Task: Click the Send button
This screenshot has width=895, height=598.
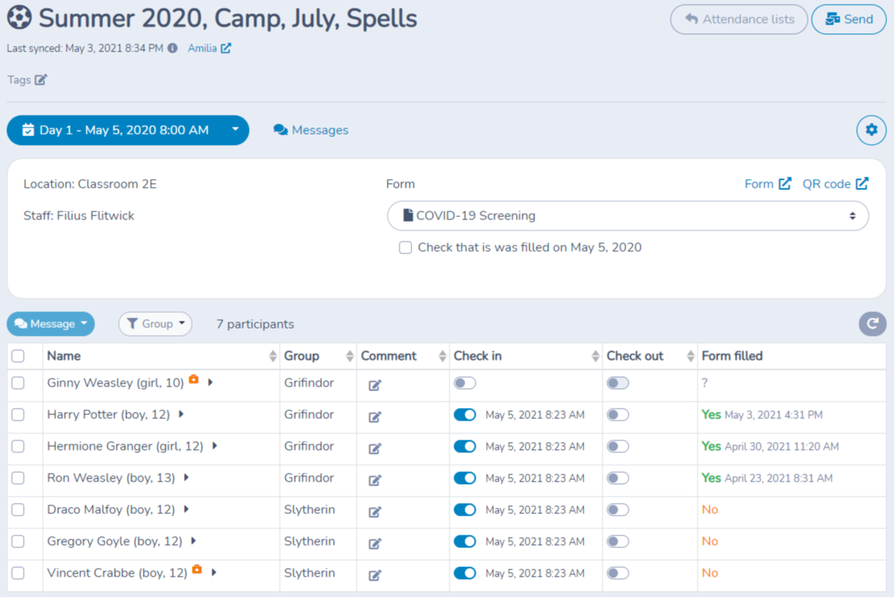Action: coord(848,20)
